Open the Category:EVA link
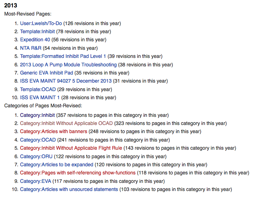This screenshot has height=197, width=258. click(x=36, y=181)
